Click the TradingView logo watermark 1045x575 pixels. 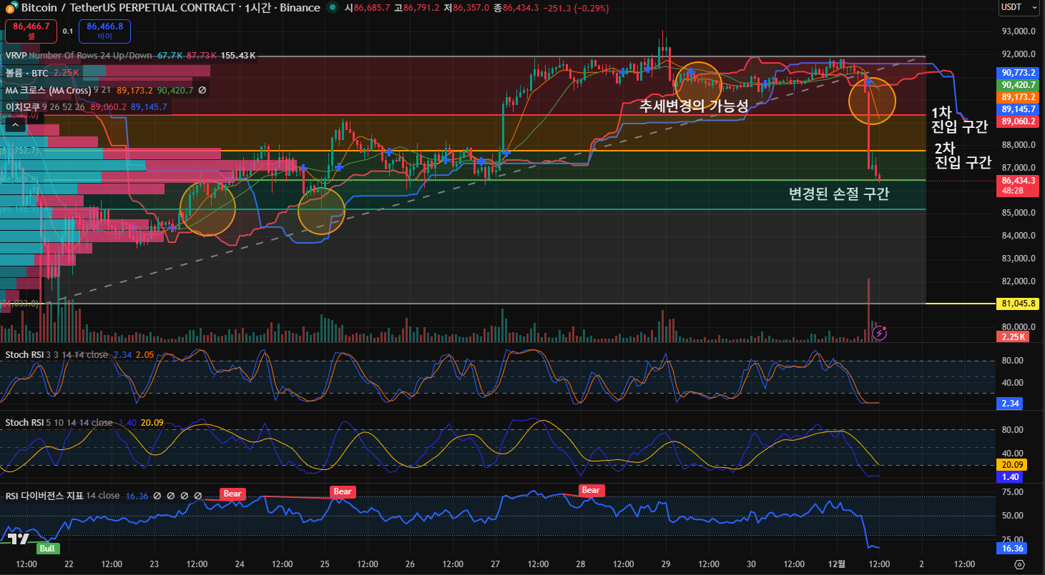pyautogui.click(x=19, y=539)
